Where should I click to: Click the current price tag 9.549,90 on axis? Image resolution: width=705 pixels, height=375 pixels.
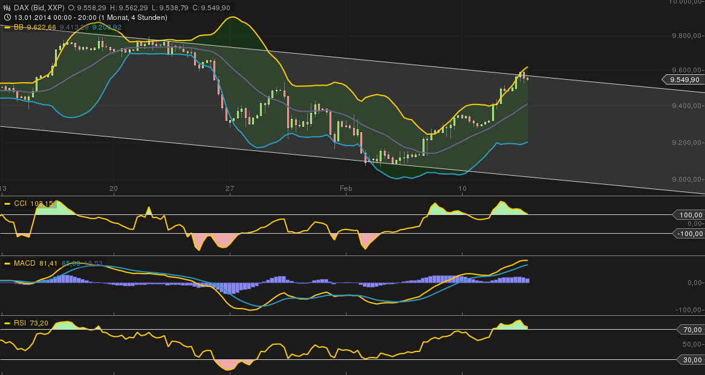tap(683, 80)
